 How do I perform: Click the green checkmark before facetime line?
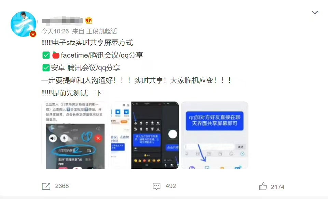pos(46,55)
